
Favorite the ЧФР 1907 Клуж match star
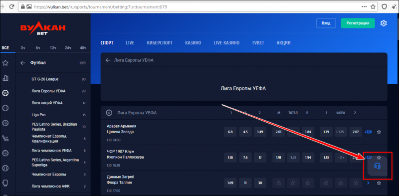(x=379, y=158)
